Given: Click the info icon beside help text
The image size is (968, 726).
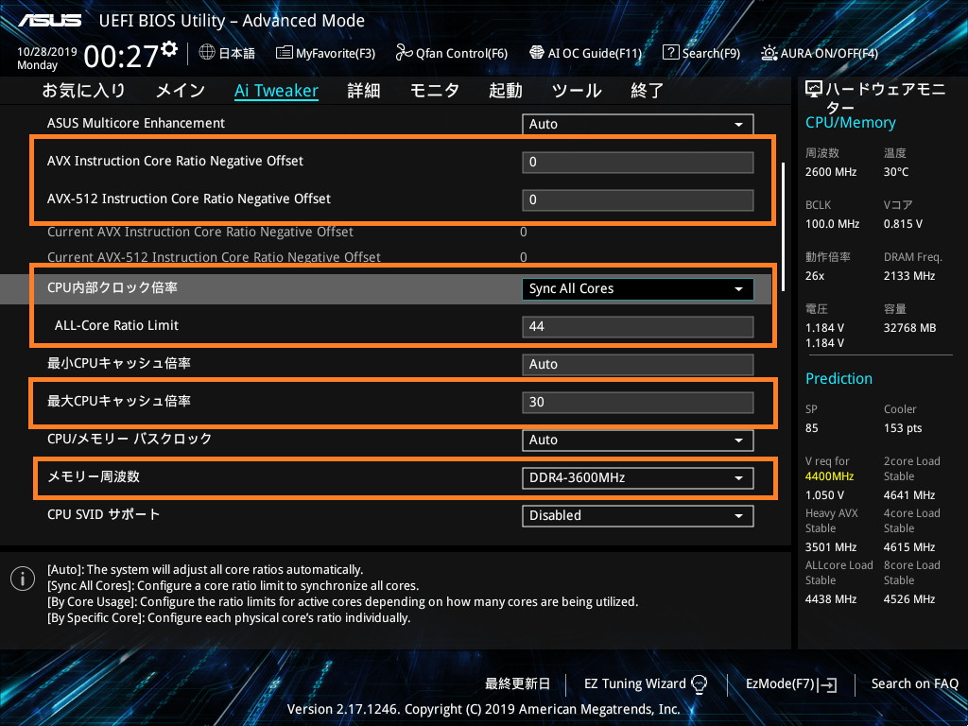Looking at the screenshot, I should tap(23, 579).
